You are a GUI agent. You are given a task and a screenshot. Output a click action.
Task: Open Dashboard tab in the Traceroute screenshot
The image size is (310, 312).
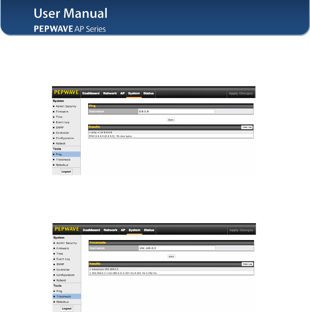91,230
